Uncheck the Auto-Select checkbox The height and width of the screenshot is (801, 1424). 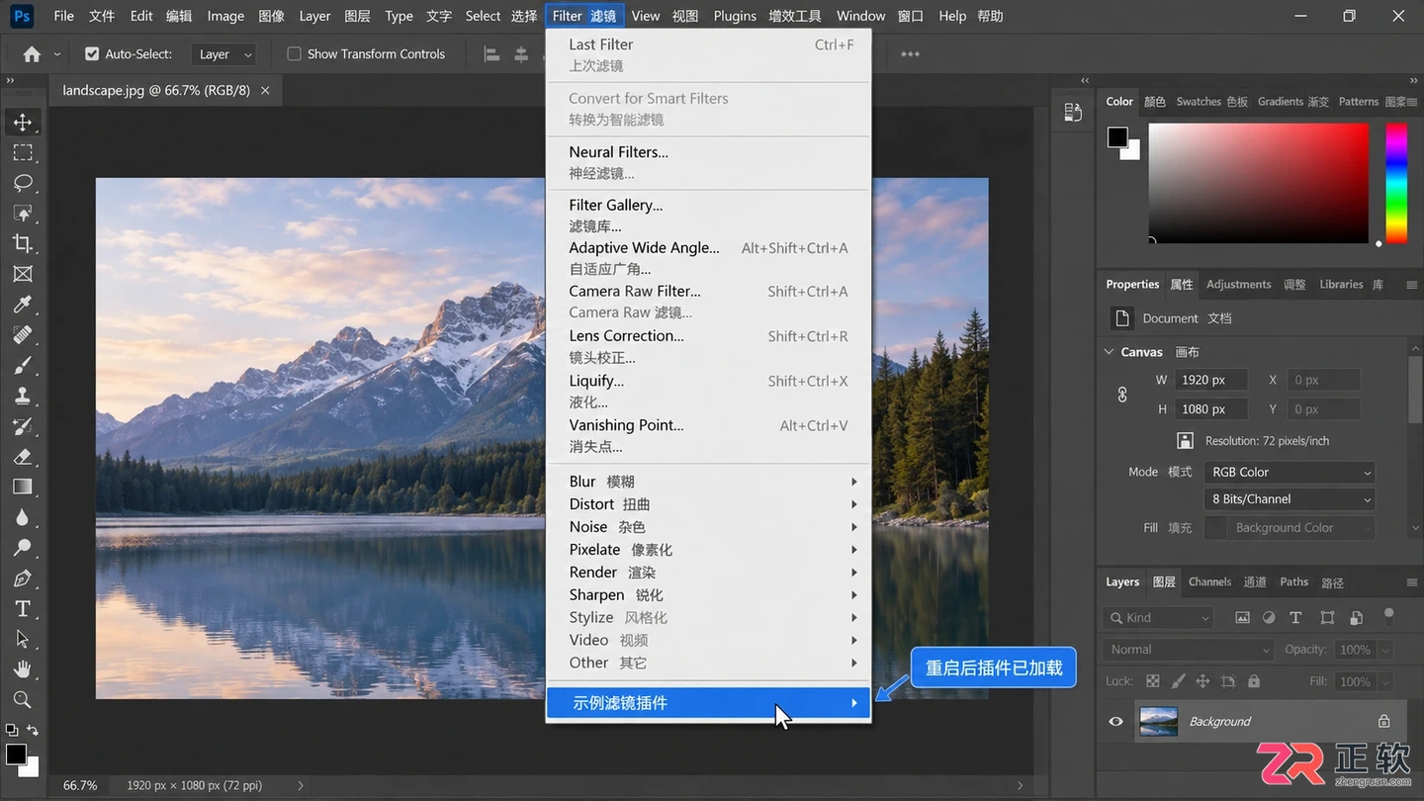tap(92, 54)
